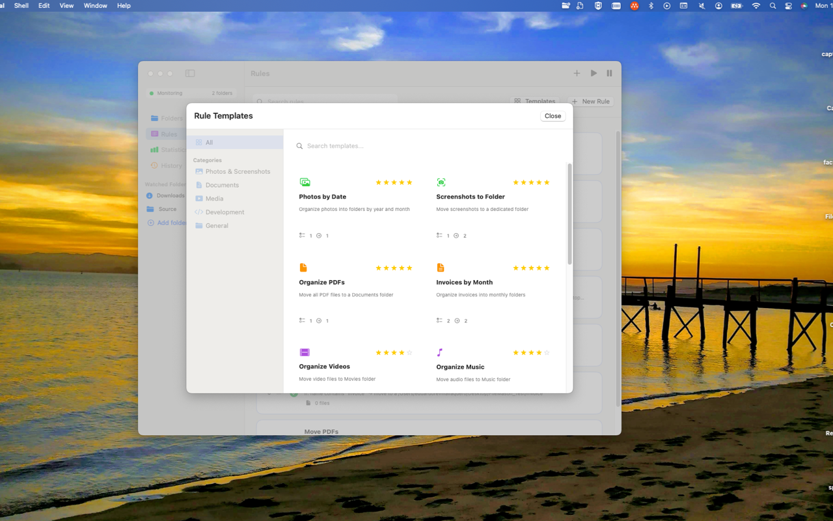
Task: Click the green Photos by Date template icon
Action: click(305, 182)
